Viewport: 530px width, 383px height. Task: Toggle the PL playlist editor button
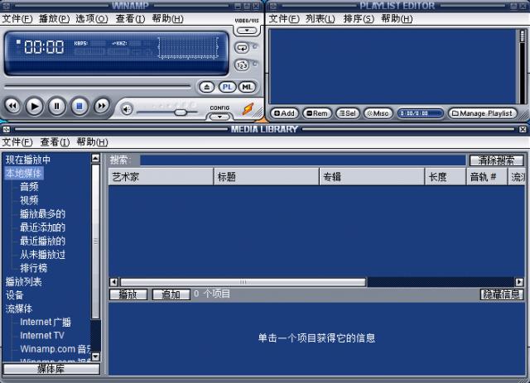[227, 88]
